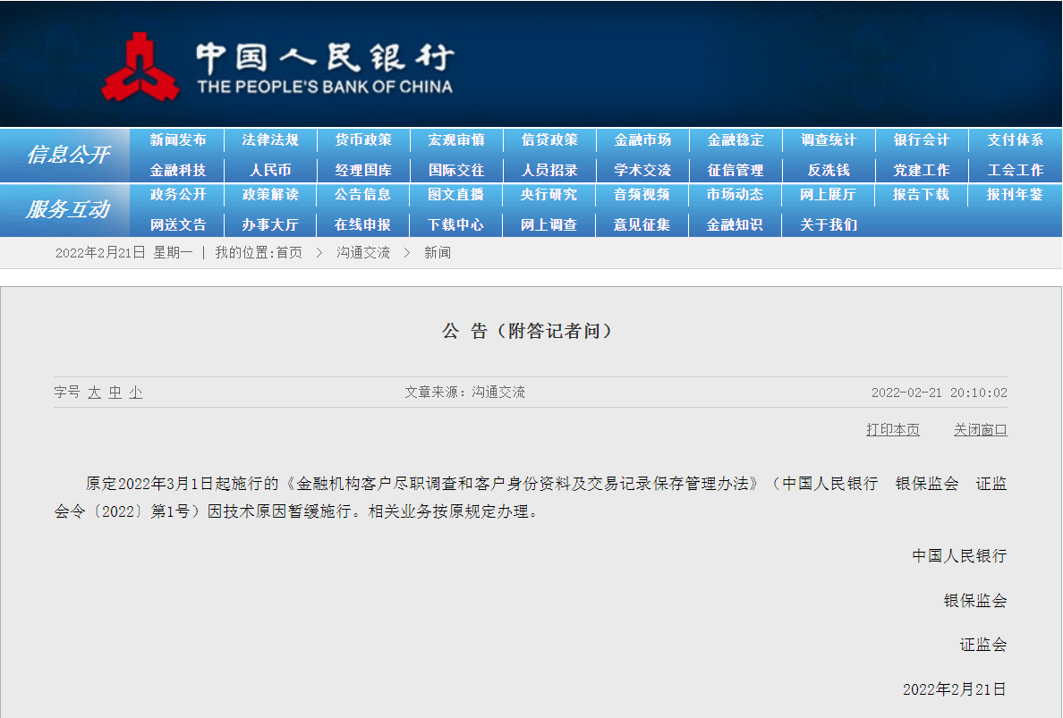This screenshot has width=1063, height=718.
Task: Select 新闻发布 in the navigation bar
Action: (x=176, y=139)
